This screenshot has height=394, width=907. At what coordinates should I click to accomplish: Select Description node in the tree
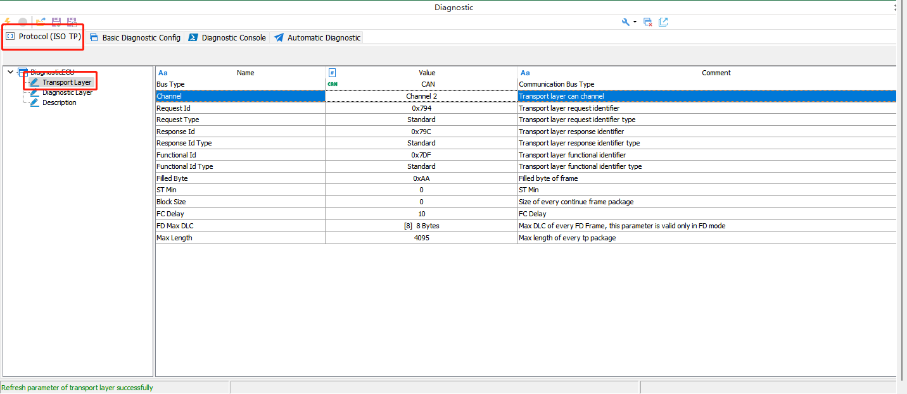pos(59,102)
